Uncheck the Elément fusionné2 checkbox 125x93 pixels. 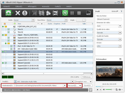click(x=6, y=63)
